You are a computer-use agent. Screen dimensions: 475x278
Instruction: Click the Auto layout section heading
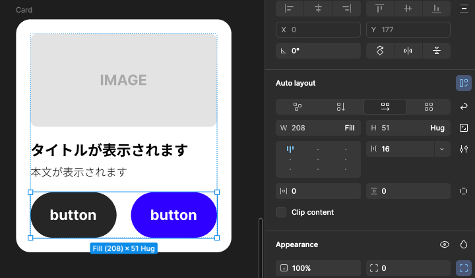tap(296, 83)
